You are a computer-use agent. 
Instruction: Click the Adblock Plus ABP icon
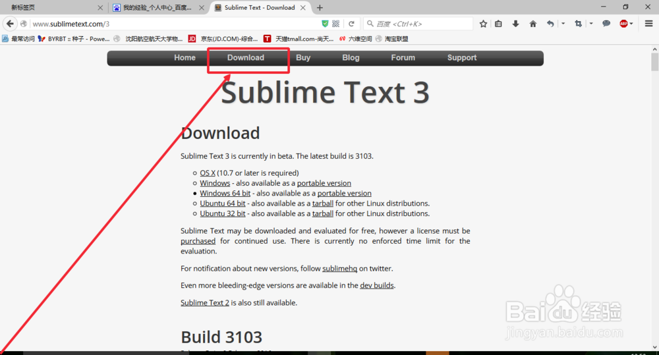pyautogui.click(x=623, y=24)
